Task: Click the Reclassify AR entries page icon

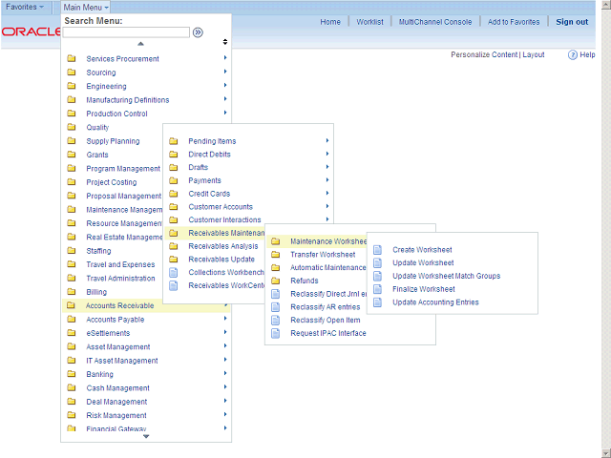Action: 276,307
